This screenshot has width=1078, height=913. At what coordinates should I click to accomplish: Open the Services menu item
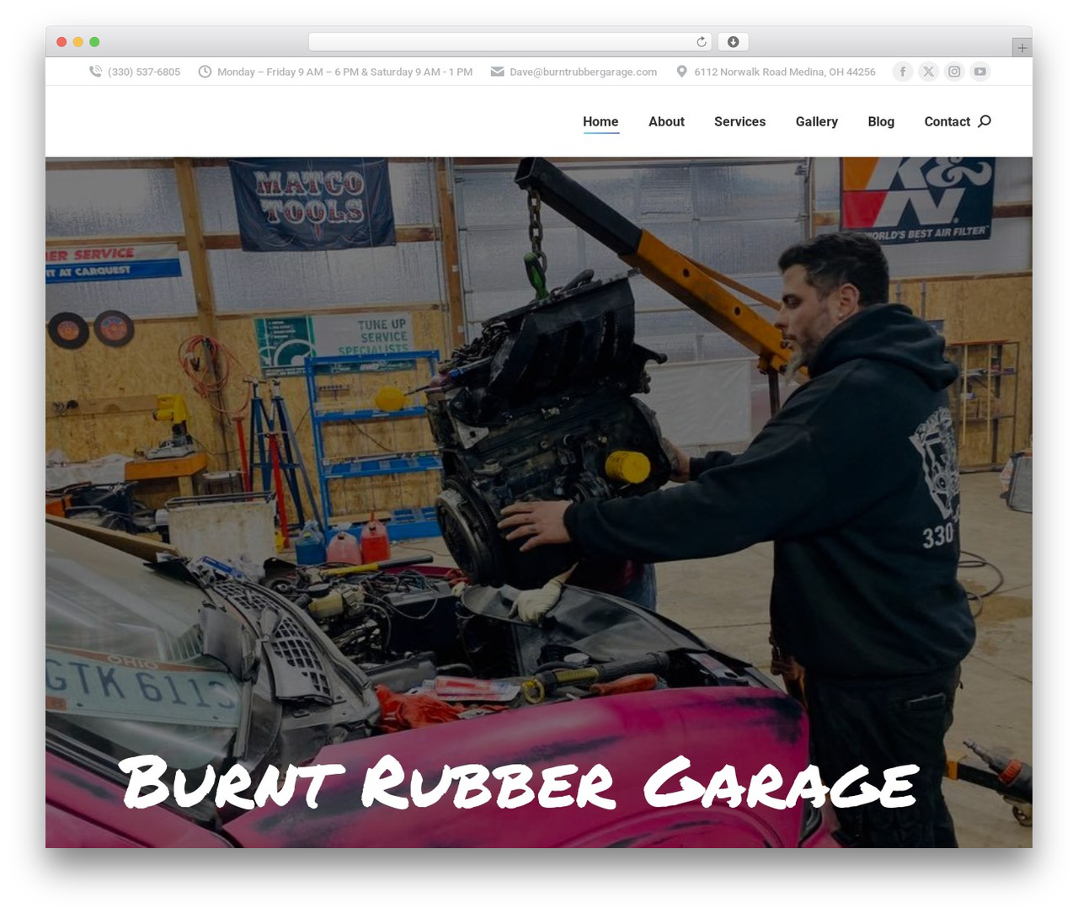[739, 121]
